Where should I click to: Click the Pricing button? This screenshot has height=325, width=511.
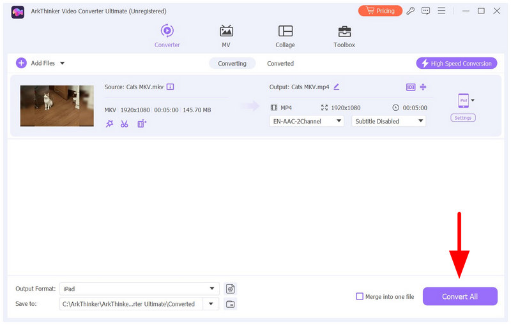380,11
